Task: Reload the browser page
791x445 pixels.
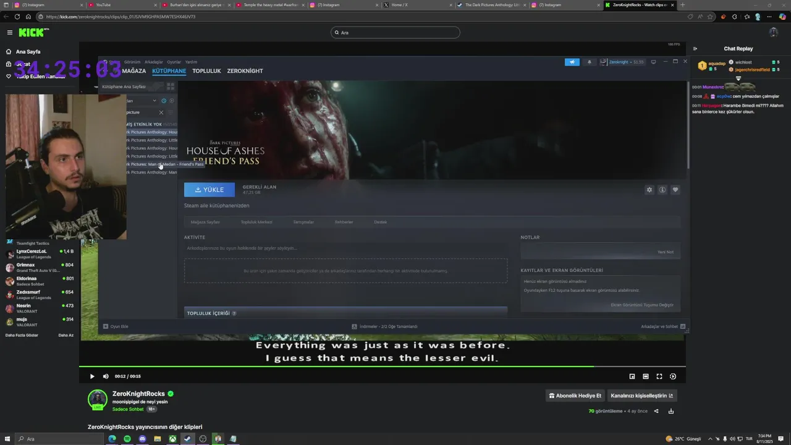Action: coord(17,17)
